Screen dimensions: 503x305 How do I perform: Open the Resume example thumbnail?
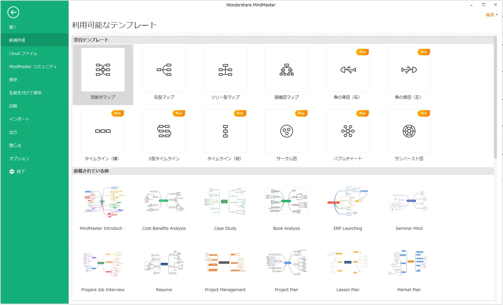(164, 263)
